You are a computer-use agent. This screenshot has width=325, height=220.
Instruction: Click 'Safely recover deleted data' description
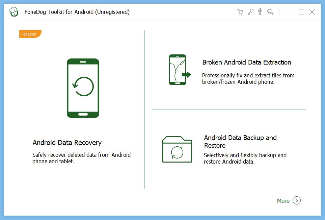tap(81, 158)
